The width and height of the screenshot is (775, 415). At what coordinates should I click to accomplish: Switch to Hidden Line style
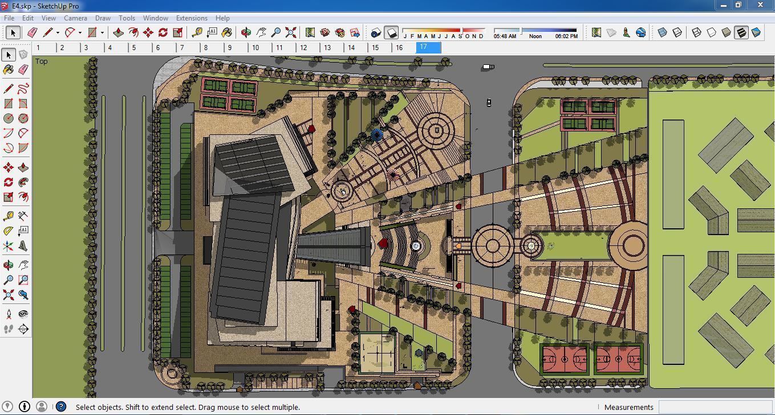tap(711, 32)
